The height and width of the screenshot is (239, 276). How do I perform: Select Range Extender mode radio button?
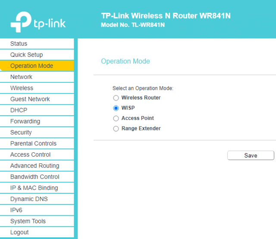pyautogui.click(x=116, y=129)
